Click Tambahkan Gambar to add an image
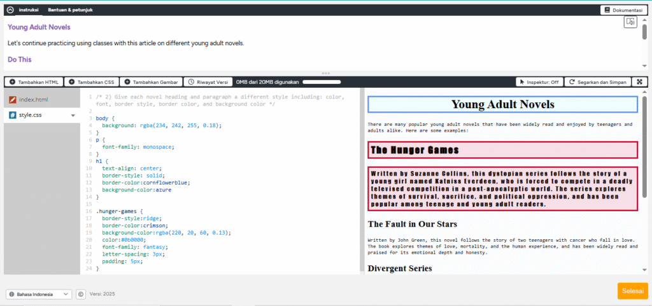 click(150, 82)
